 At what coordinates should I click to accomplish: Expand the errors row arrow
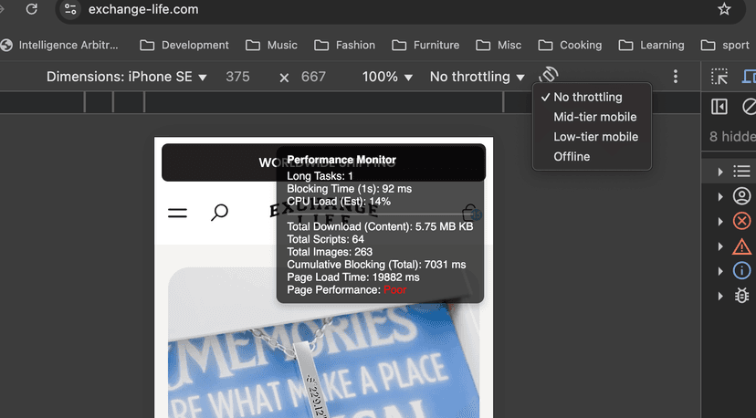click(719, 221)
